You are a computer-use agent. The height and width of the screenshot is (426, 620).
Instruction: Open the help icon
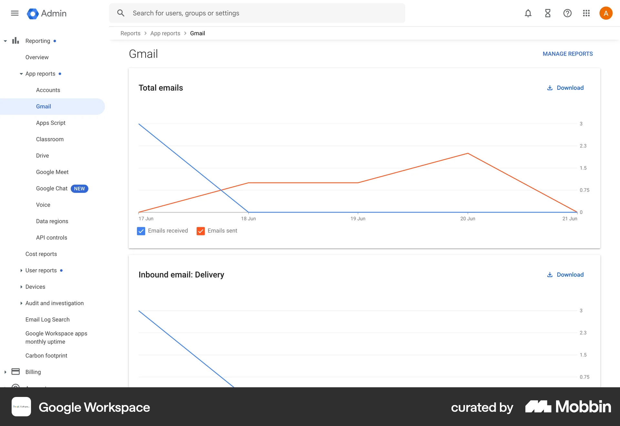[x=567, y=13]
